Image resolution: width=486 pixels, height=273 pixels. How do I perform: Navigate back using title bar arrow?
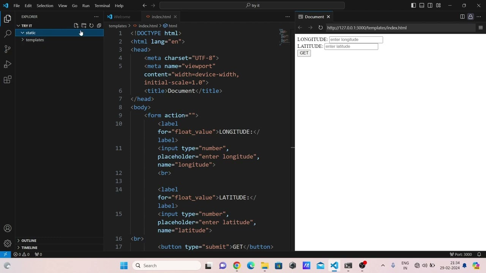(x=145, y=5)
